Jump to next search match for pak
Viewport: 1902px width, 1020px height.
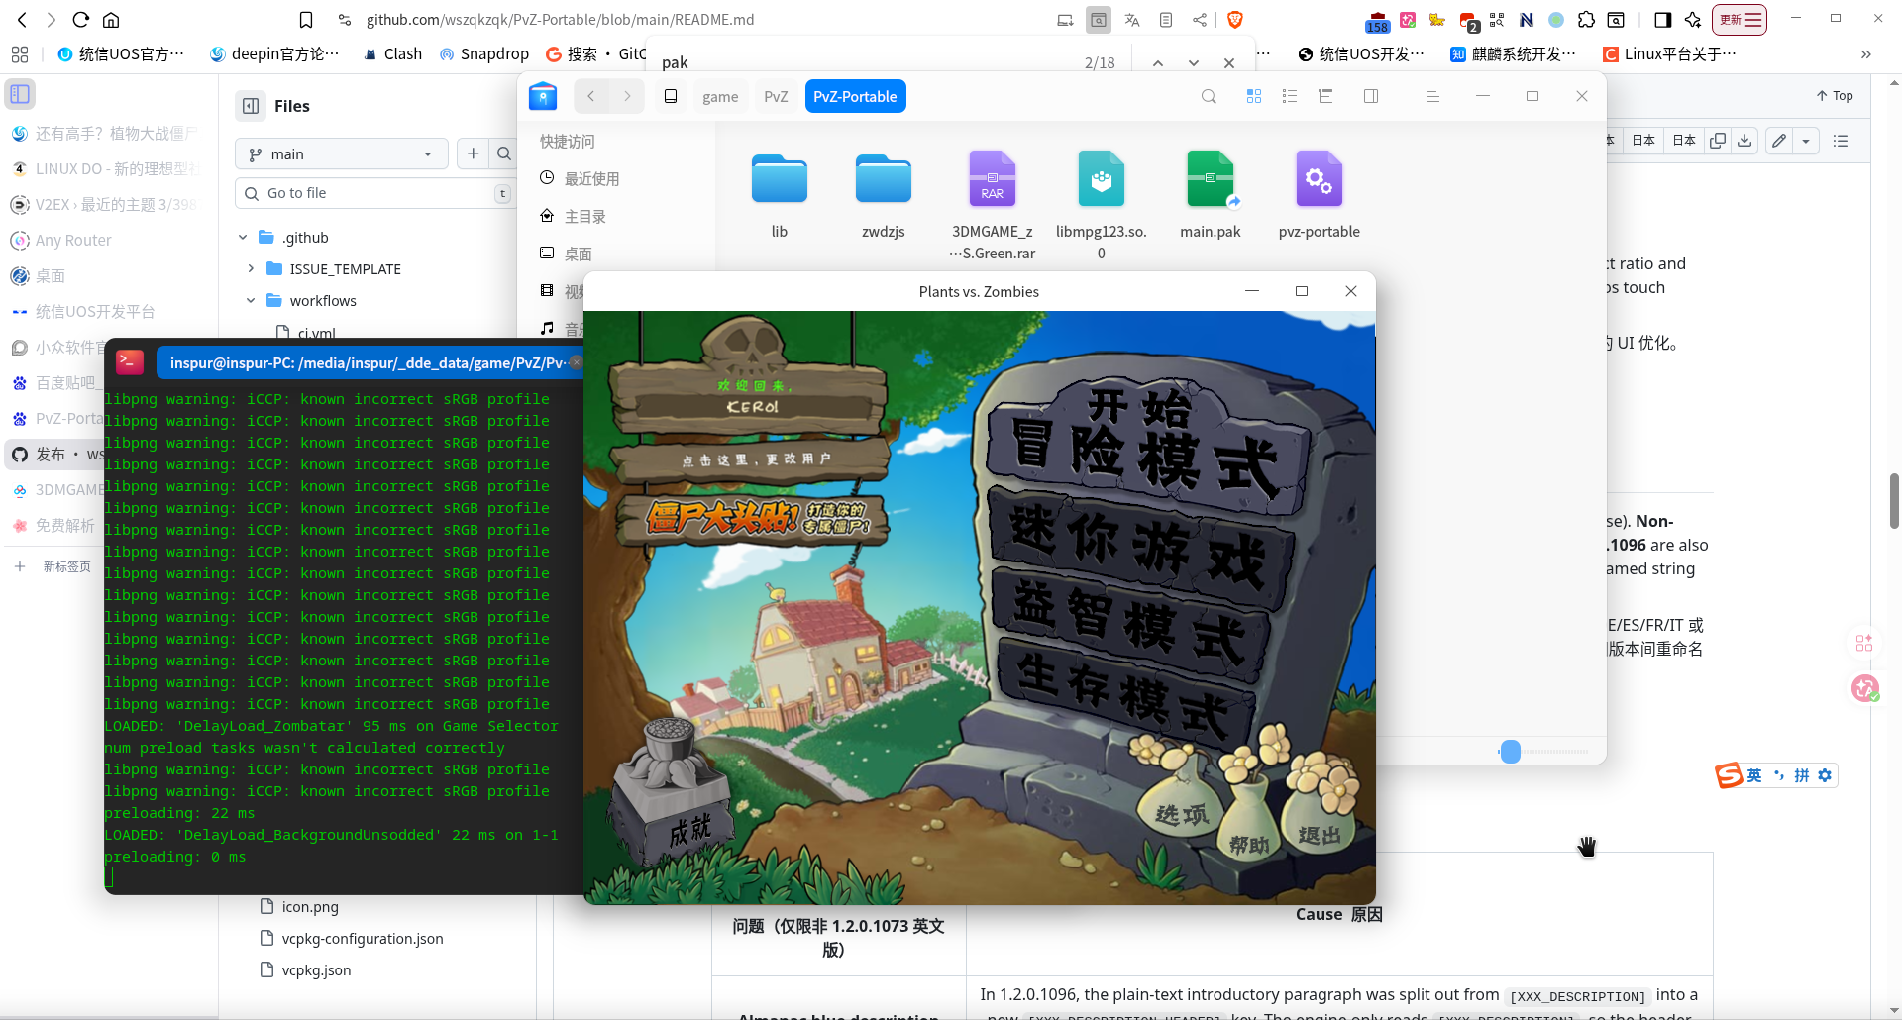[1193, 61]
